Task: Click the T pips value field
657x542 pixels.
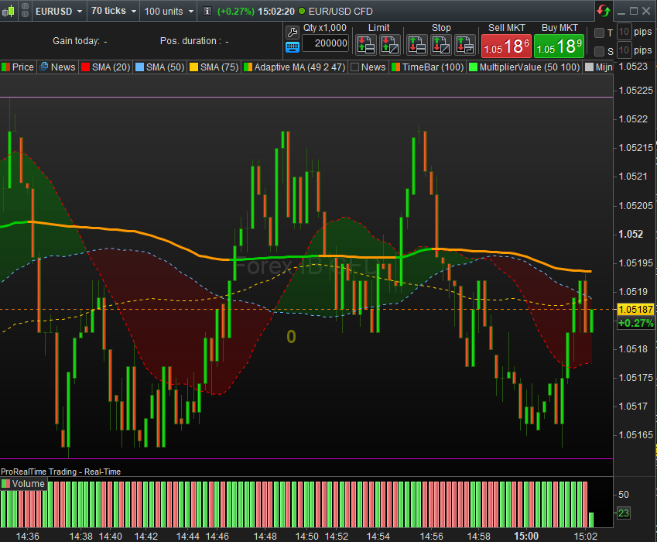Action: [x=624, y=32]
